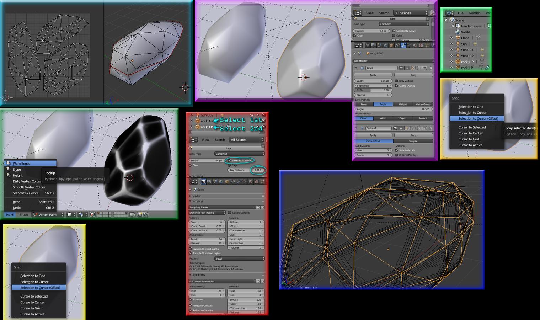This screenshot has height=320, width=540.
Task: Set Bevel limit method to Weight
Action: point(403,105)
